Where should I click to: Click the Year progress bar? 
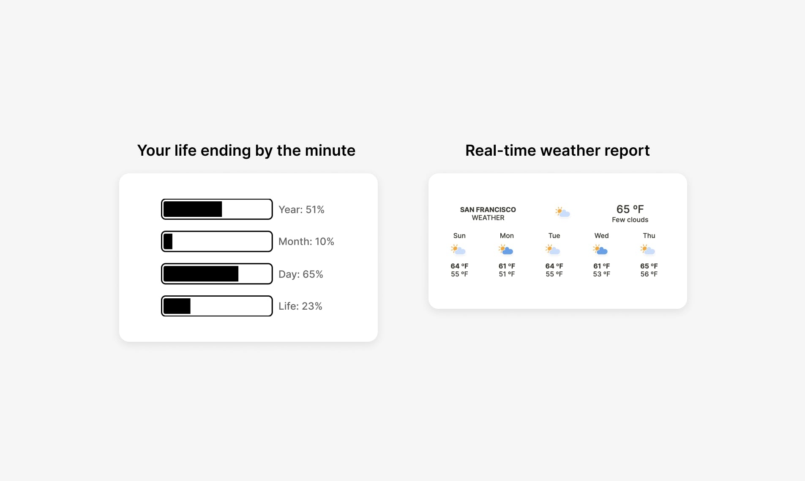point(217,209)
